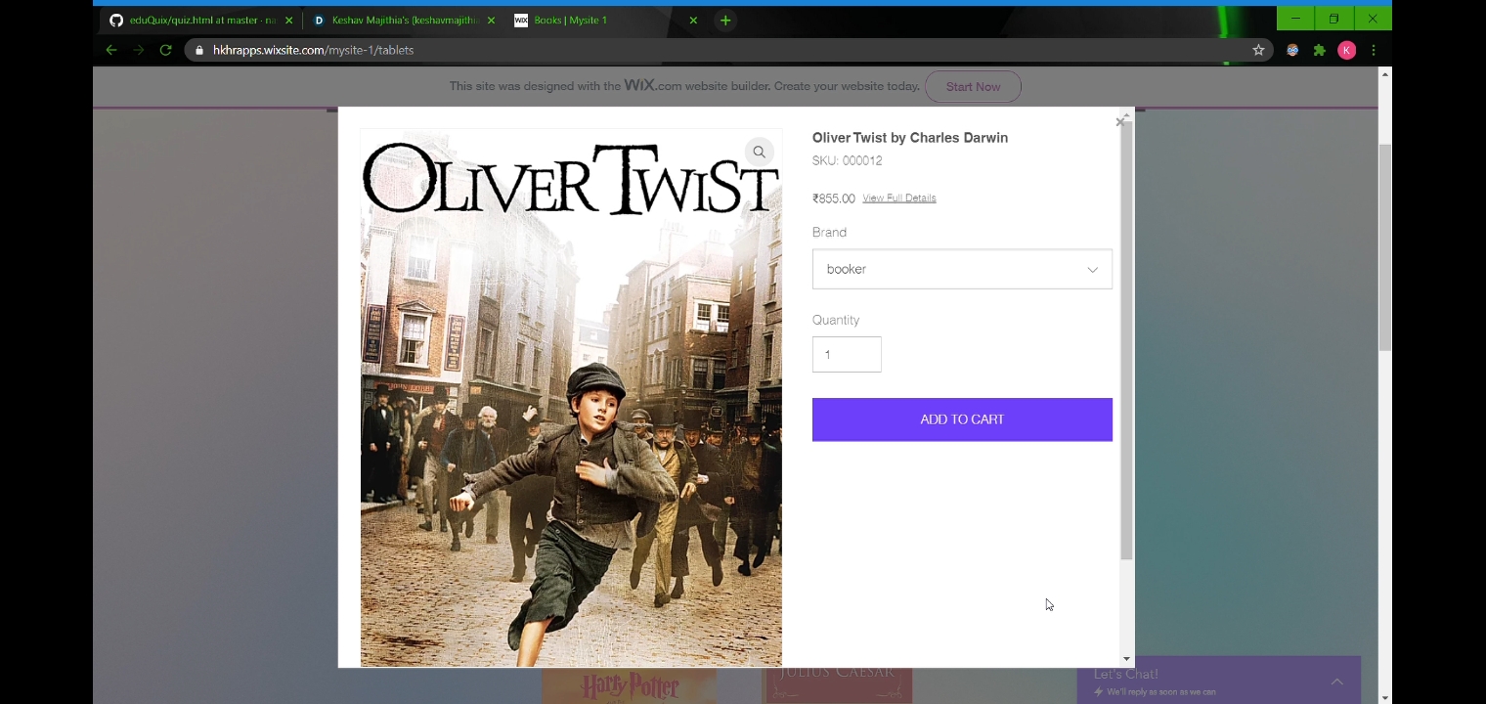Image resolution: width=1486 pixels, height=704 pixels.
Task: Click the Oliver Twist cover image
Action: pos(571,398)
